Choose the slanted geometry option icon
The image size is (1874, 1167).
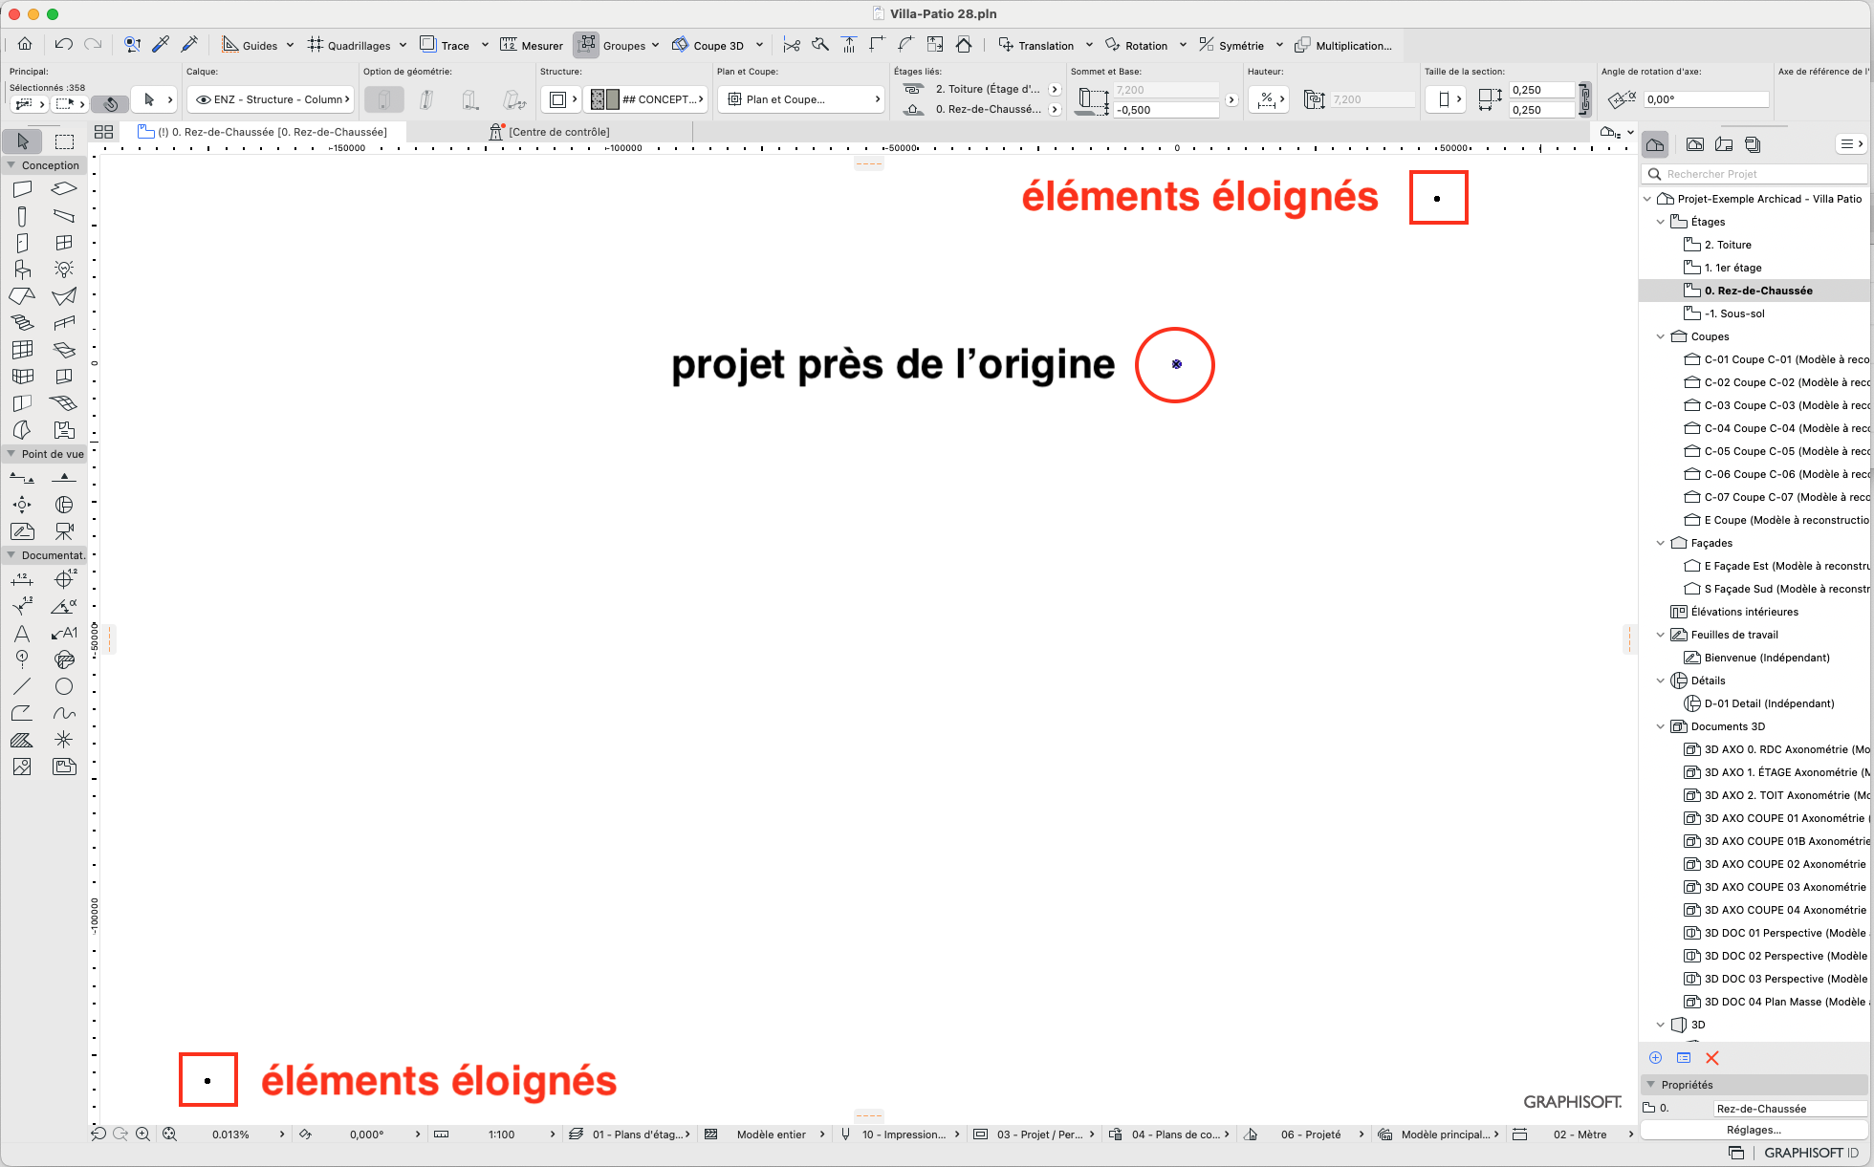[426, 99]
